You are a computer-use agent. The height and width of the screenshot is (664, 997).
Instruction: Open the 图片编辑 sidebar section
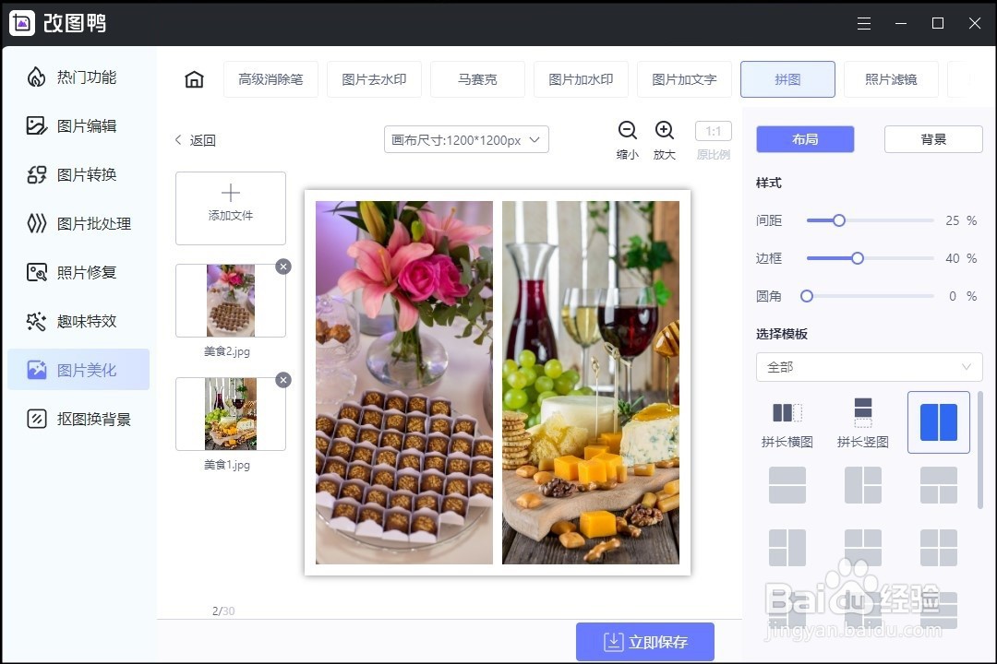click(78, 125)
